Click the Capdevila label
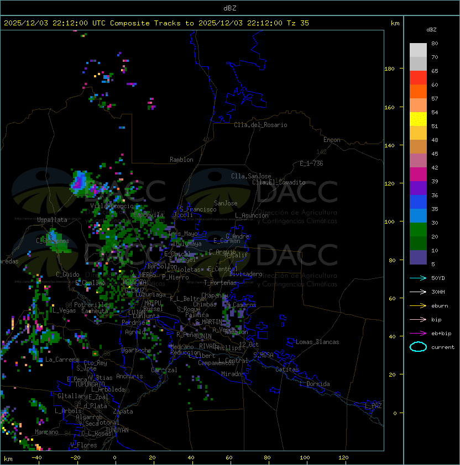 click(148, 215)
